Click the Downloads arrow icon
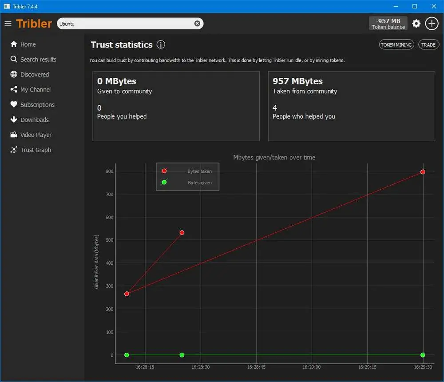The height and width of the screenshot is (382, 444). click(x=14, y=119)
